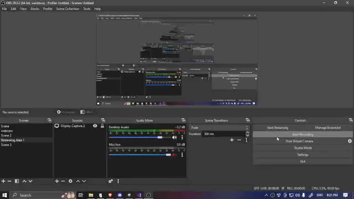
Task: Mute Desktop Audio speaker icon
Action: [174, 137]
